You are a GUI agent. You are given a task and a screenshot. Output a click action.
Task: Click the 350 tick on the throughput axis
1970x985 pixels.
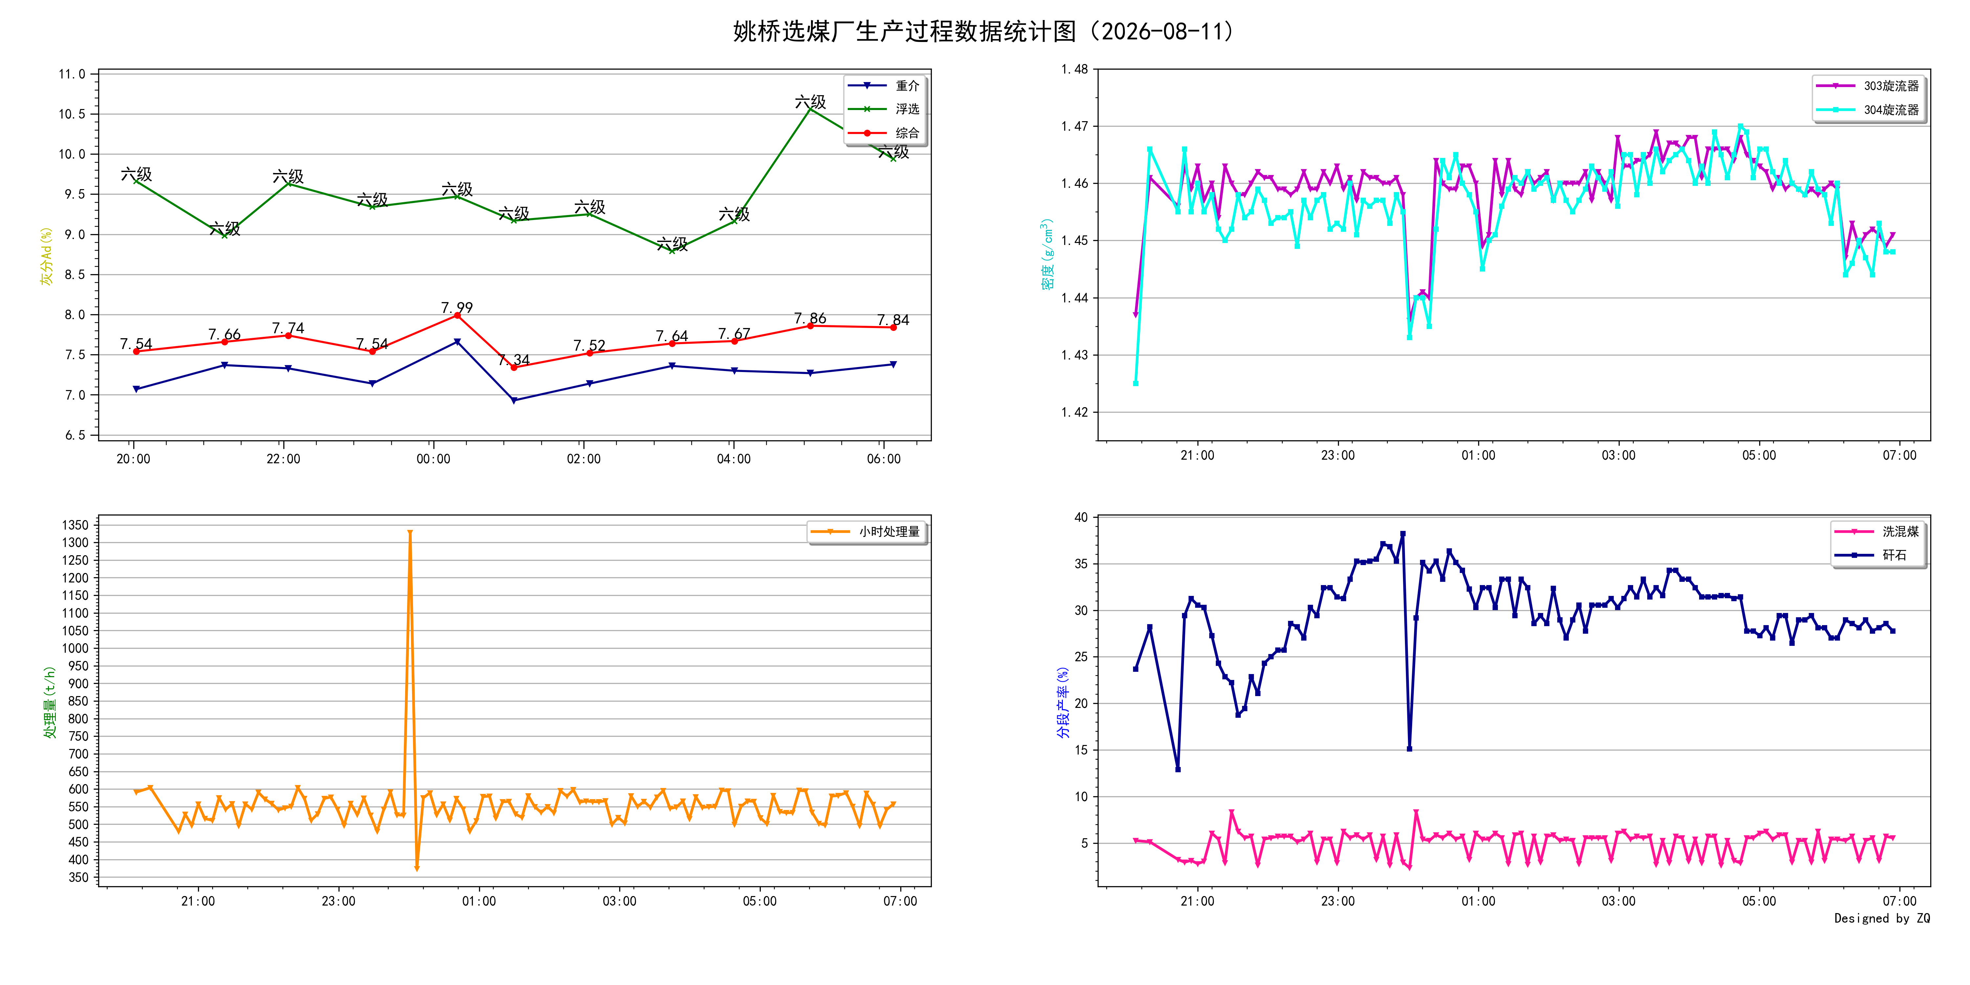[x=78, y=877]
